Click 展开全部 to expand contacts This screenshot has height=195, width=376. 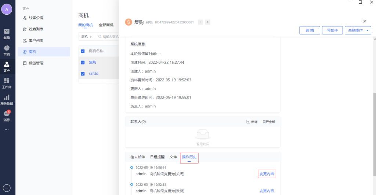coord(268,122)
